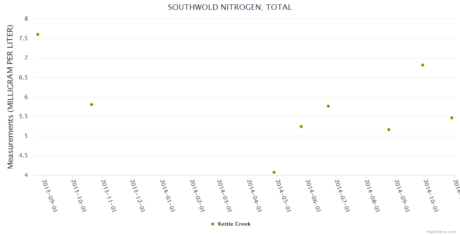Select the 2014-05-01 x-axis date label

pos(283,196)
